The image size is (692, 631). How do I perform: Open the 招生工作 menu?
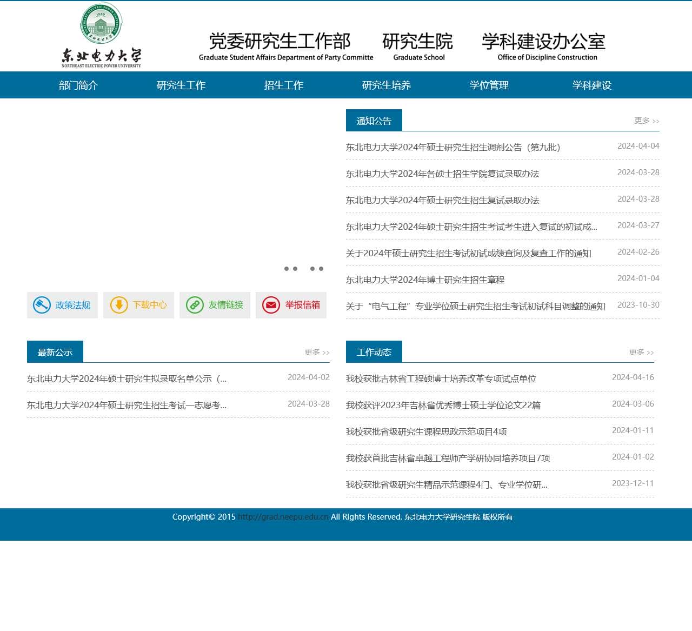click(284, 85)
